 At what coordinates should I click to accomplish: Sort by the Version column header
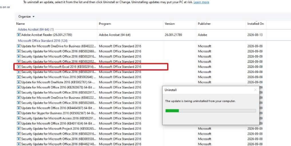(x=169, y=24)
